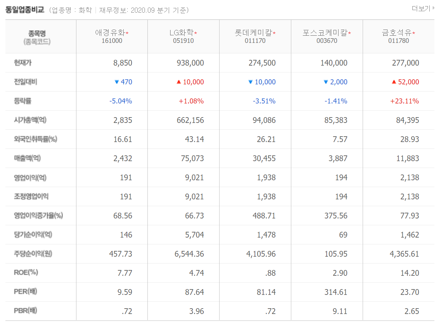Select the 등락률 row label
The height and width of the screenshot is (323, 438).
[x=22, y=101]
